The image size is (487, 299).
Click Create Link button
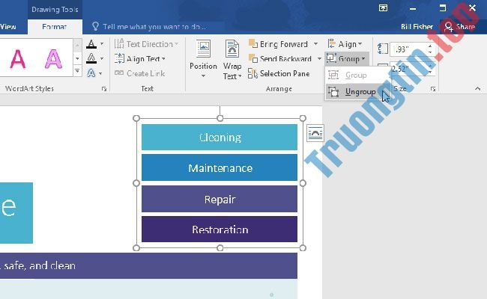point(140,73)
